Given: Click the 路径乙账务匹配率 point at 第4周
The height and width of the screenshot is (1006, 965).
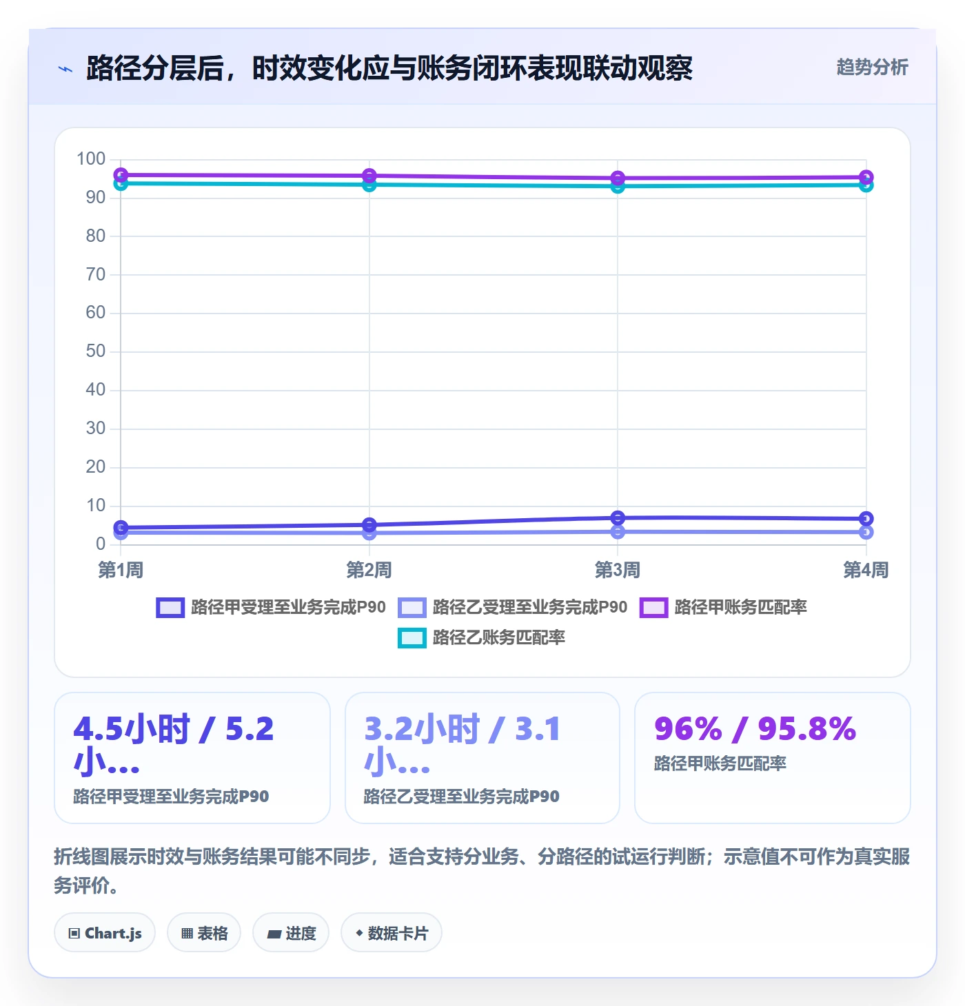Looking at the screenshot, I should pyautogui.click(x=866, y=185).
